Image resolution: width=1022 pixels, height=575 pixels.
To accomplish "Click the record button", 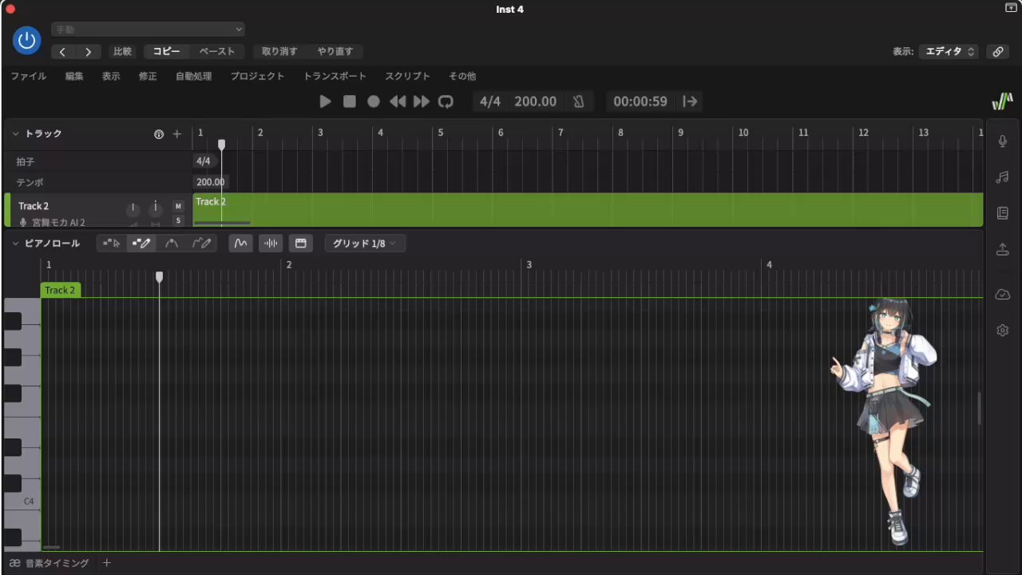I will (x=374, y=101).
